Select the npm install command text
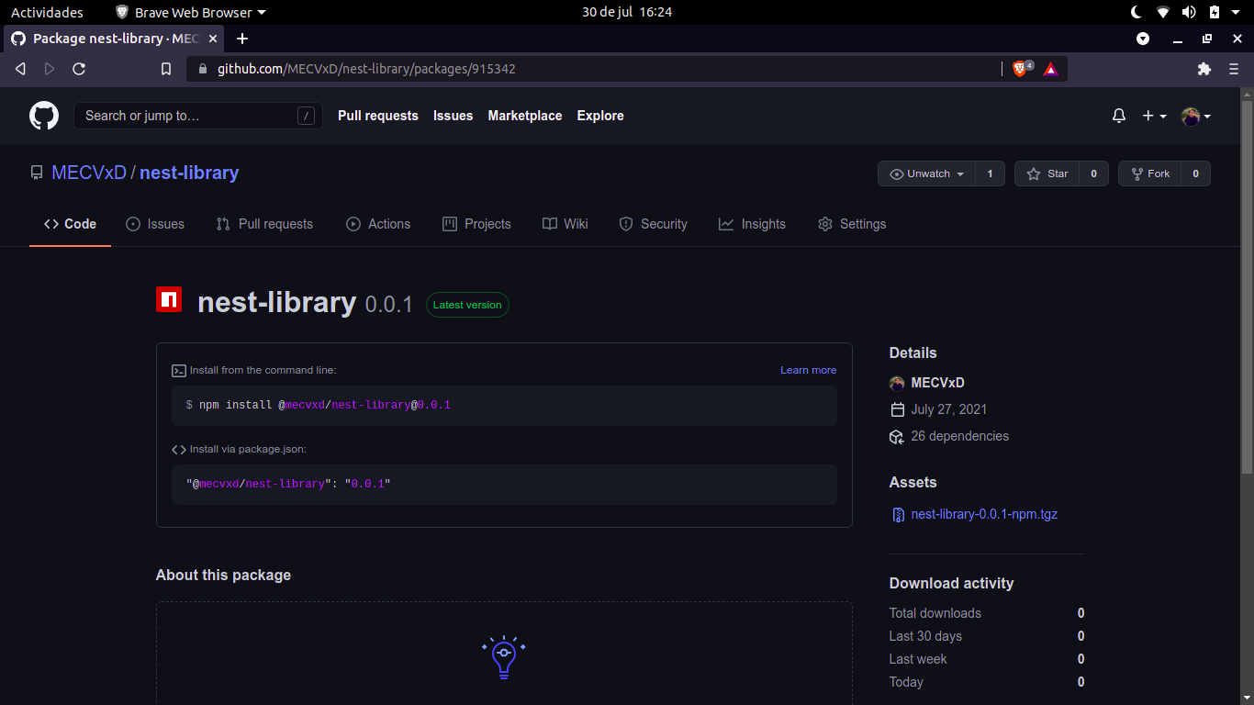The height and width of the screenshot is (705, 1254). (318, 405)
